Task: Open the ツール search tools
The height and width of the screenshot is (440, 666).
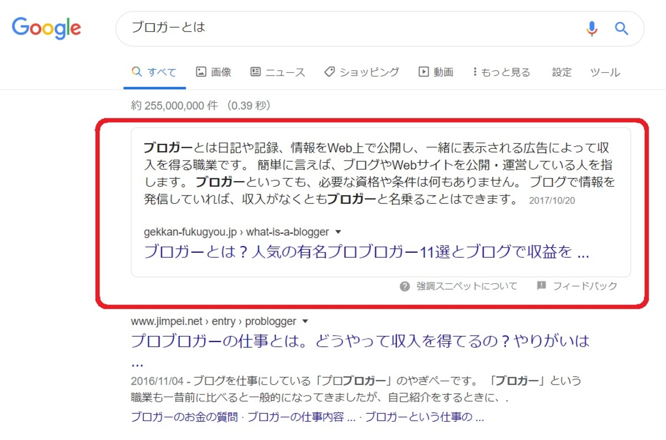Action: (605, 72)
